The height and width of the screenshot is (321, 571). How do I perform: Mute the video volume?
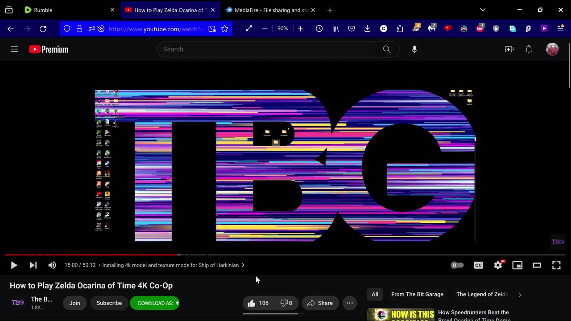[x=52, y=265]
